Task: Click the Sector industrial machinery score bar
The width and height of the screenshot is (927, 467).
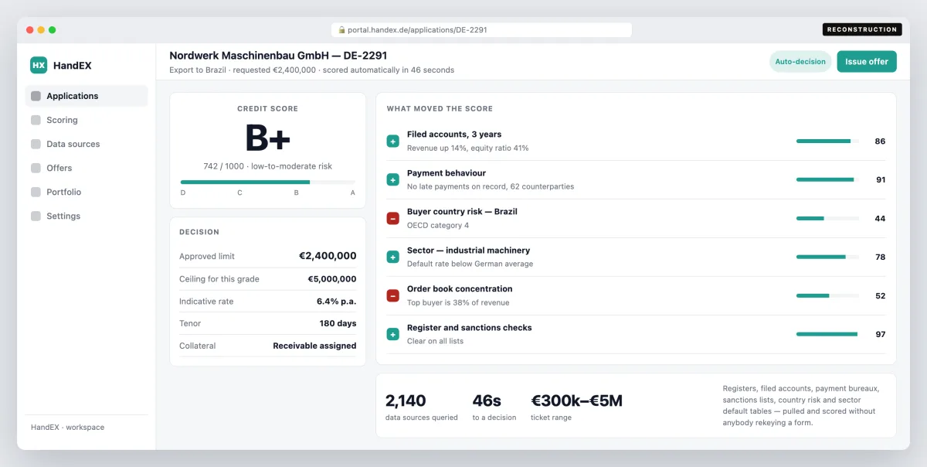Action: coord(827,257)
